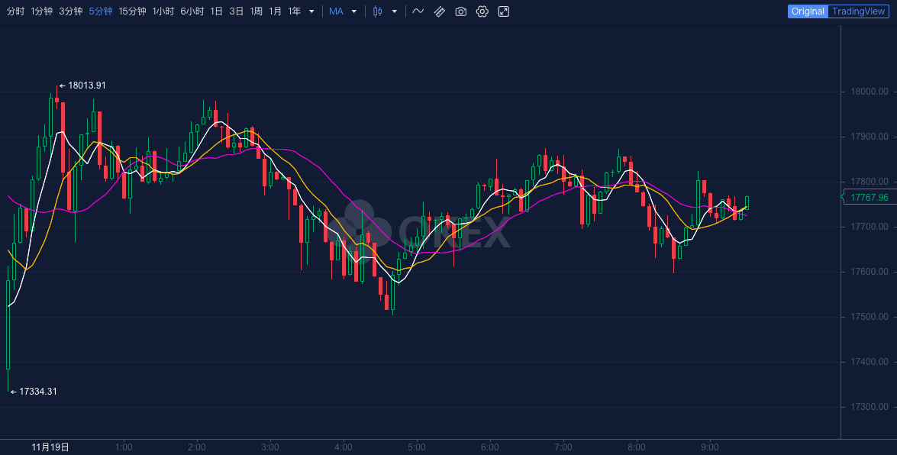
Task: Switch to the 15分钟 interval
Action: 132,11
